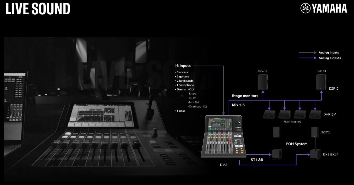Click the "1 Saxophone" list item
Screen dimensions: 354x185
tap(184, 85)
